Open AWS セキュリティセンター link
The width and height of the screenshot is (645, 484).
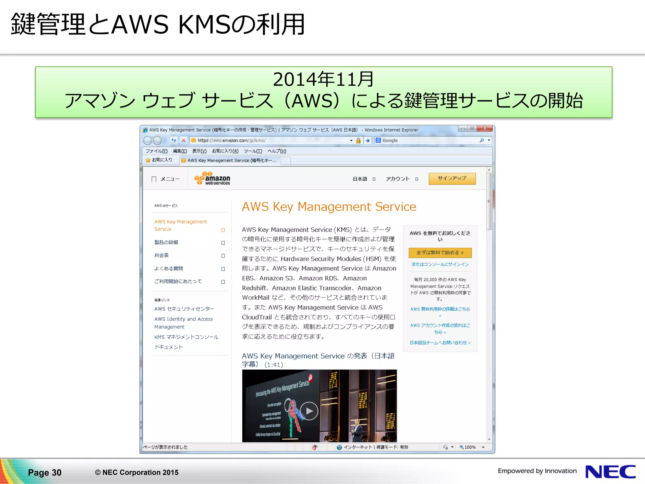[x=184, y=309]
